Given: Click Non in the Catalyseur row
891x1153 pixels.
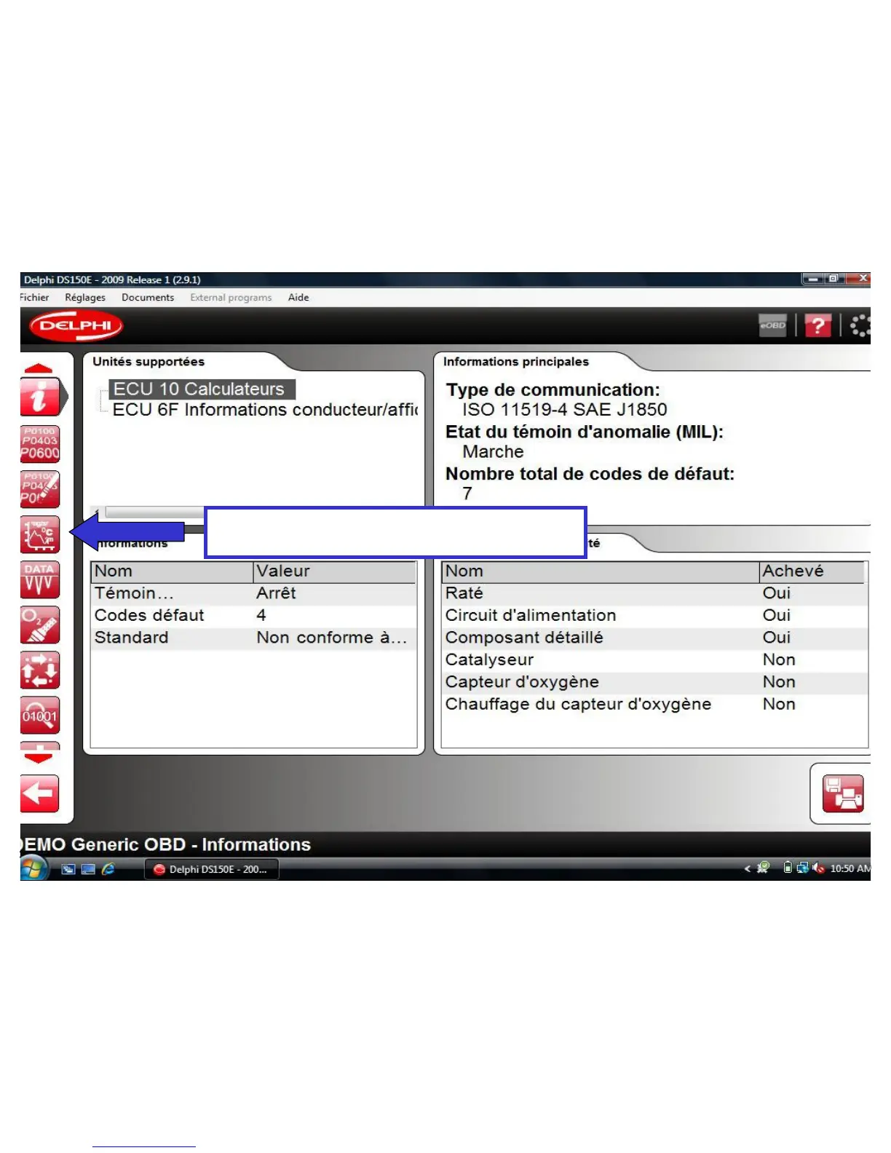Looking at the screenshot, I should 779,660.
